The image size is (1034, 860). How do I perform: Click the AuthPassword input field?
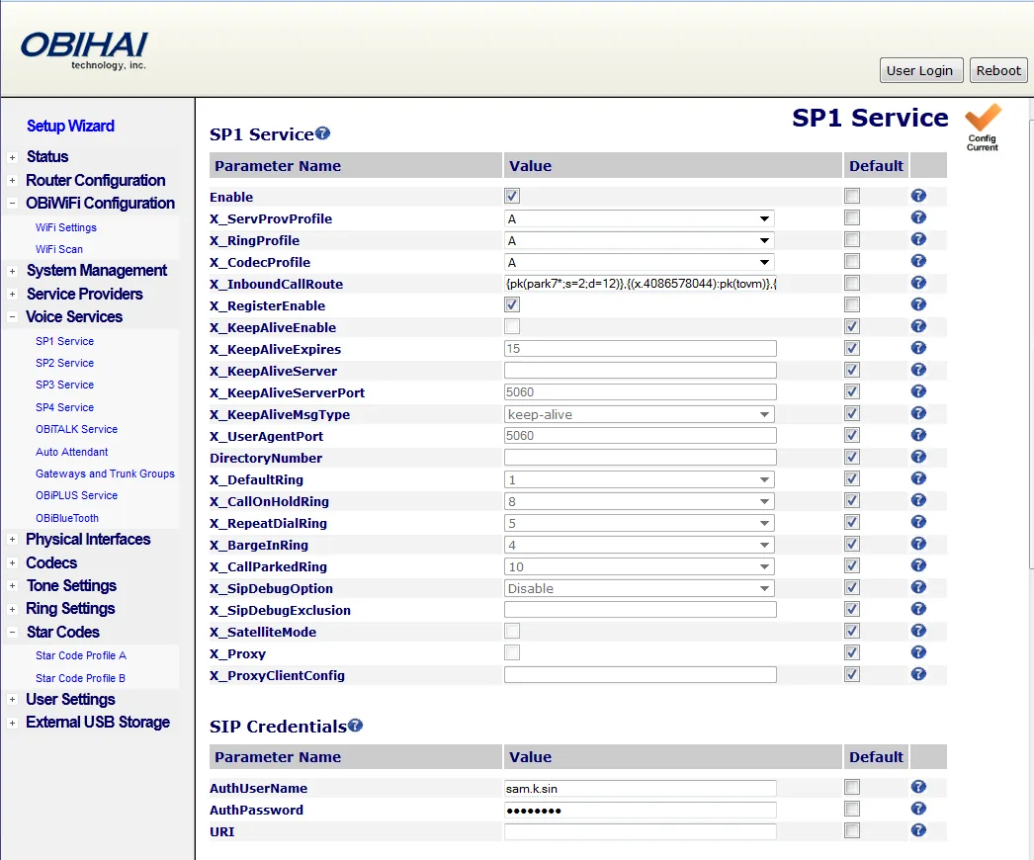641,811
